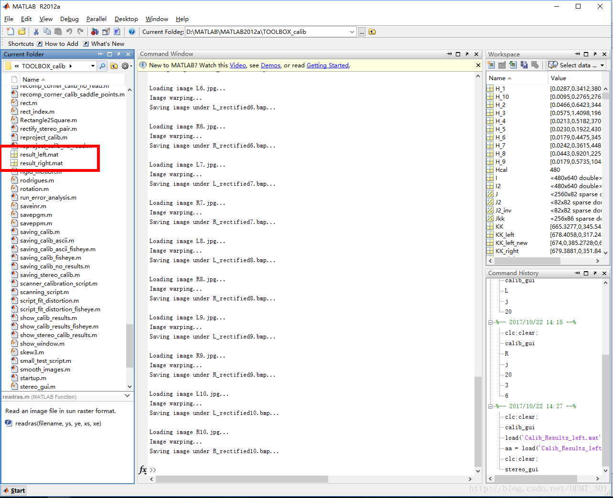
Task: Open the Parallel menu
Action: point(97,19)
